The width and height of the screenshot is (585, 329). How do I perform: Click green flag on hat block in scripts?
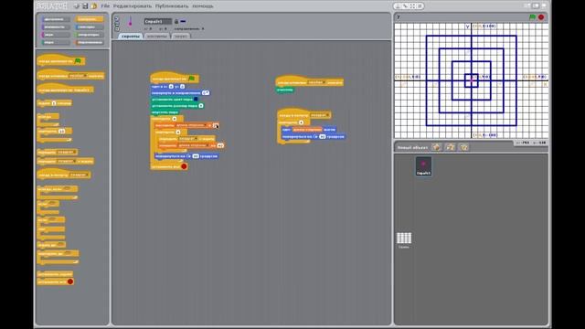[x=191, y=79]
